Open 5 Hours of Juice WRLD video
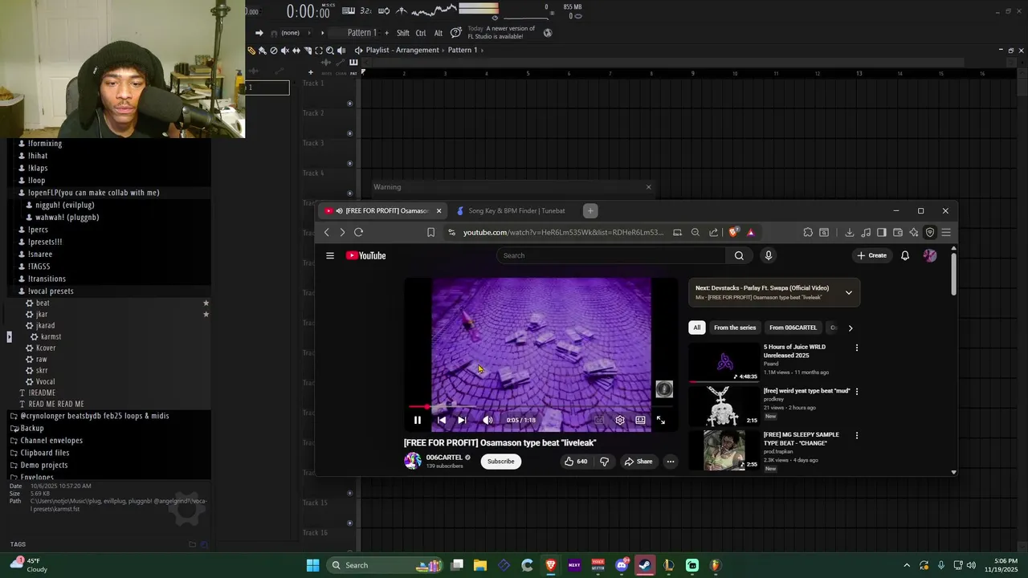The height and width of the screenshot is (578, 1028). tap(724, 362)
